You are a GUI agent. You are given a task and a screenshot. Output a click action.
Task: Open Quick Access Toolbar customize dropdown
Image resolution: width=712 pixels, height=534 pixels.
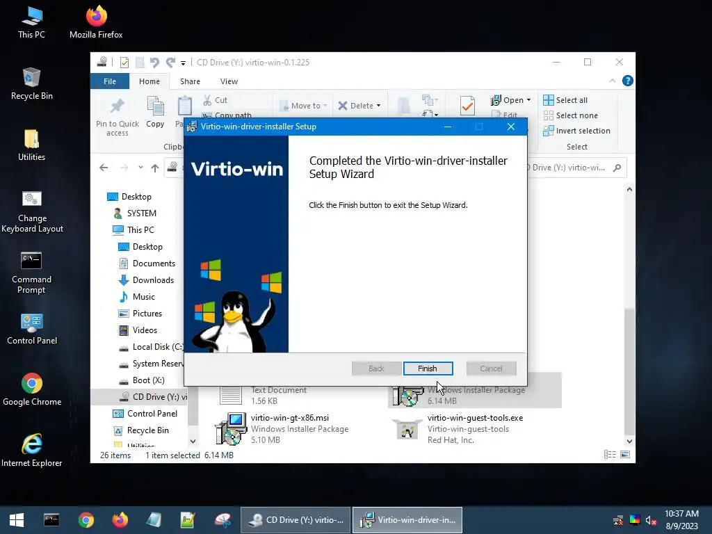[183, 63]
